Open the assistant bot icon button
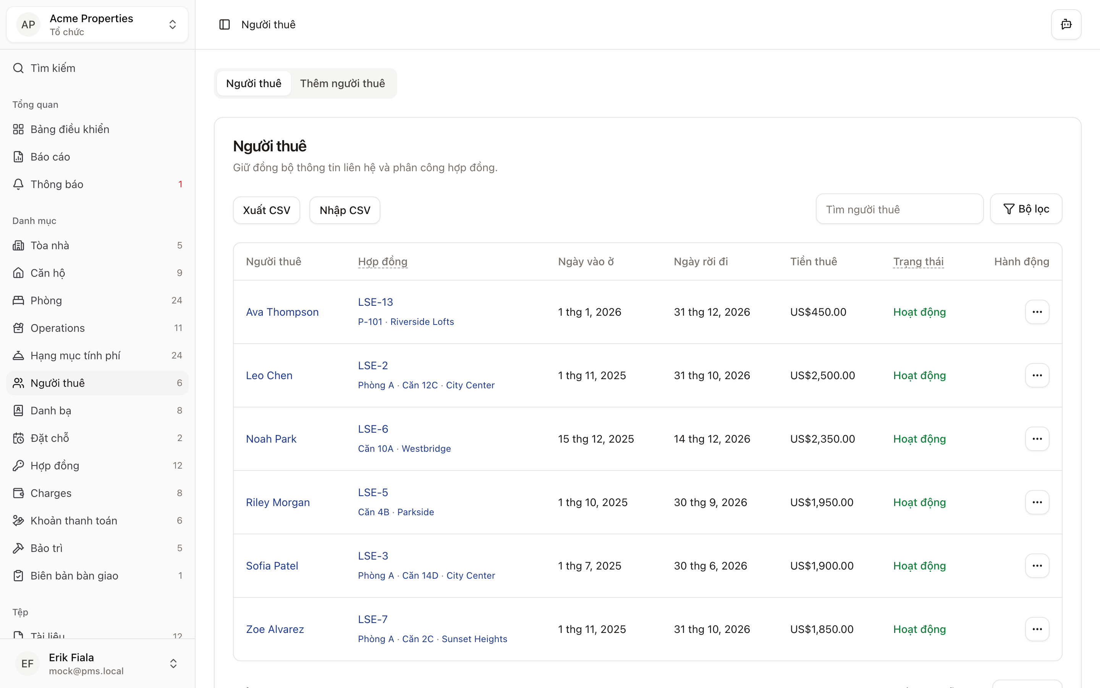Image resolution: width=1100 pixels, height=688 pixels. pyautogui.click(x=1066, y=24)
